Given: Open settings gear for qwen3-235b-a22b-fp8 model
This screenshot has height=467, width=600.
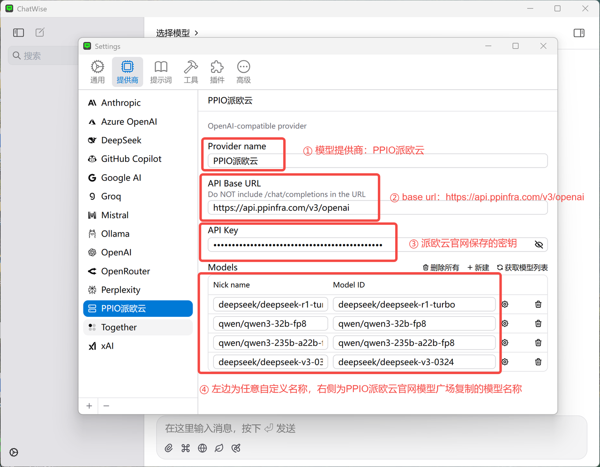Looking at the screenshot, I should tap(505, 343).
